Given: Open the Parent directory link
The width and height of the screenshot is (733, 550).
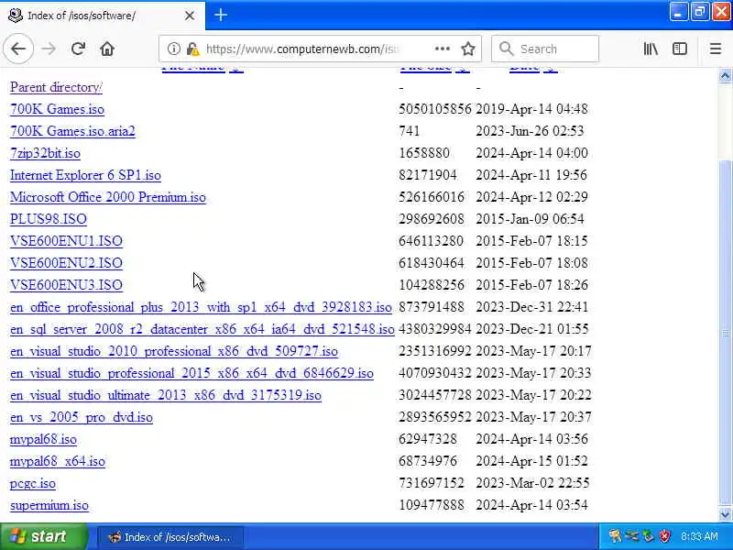Looking at the screenshot, I should click(56, 87).
